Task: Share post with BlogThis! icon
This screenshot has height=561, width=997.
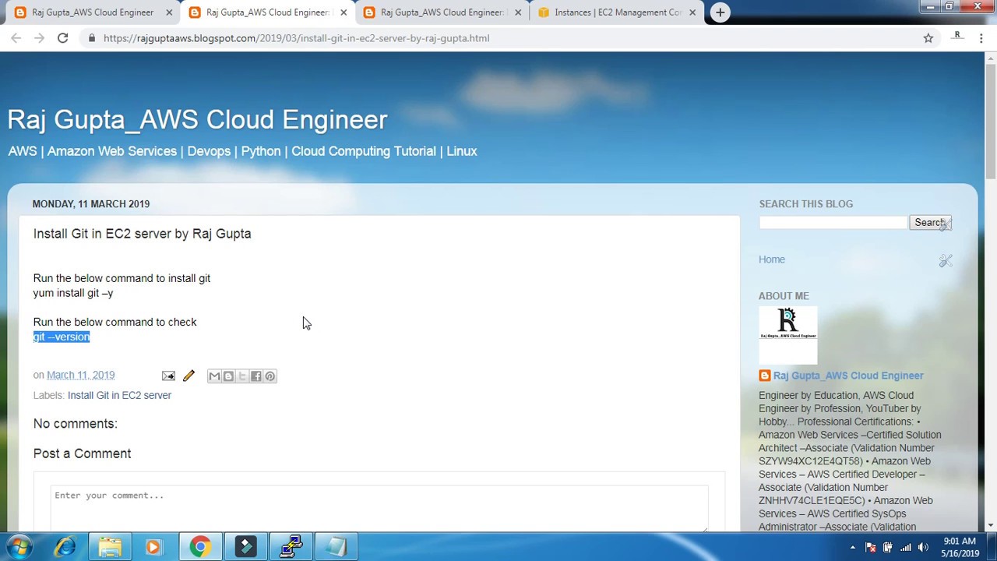Action: (228, 376)
